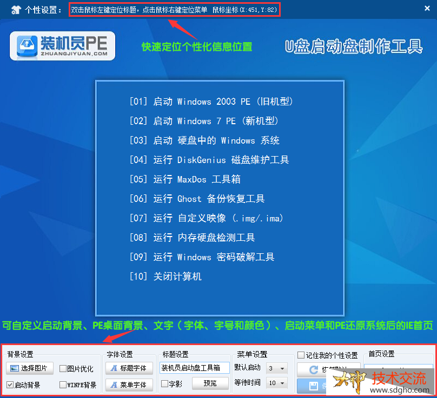
Task: Click the 个性设置 window title label
Action: pyautogui.click(x=43, y=10)
